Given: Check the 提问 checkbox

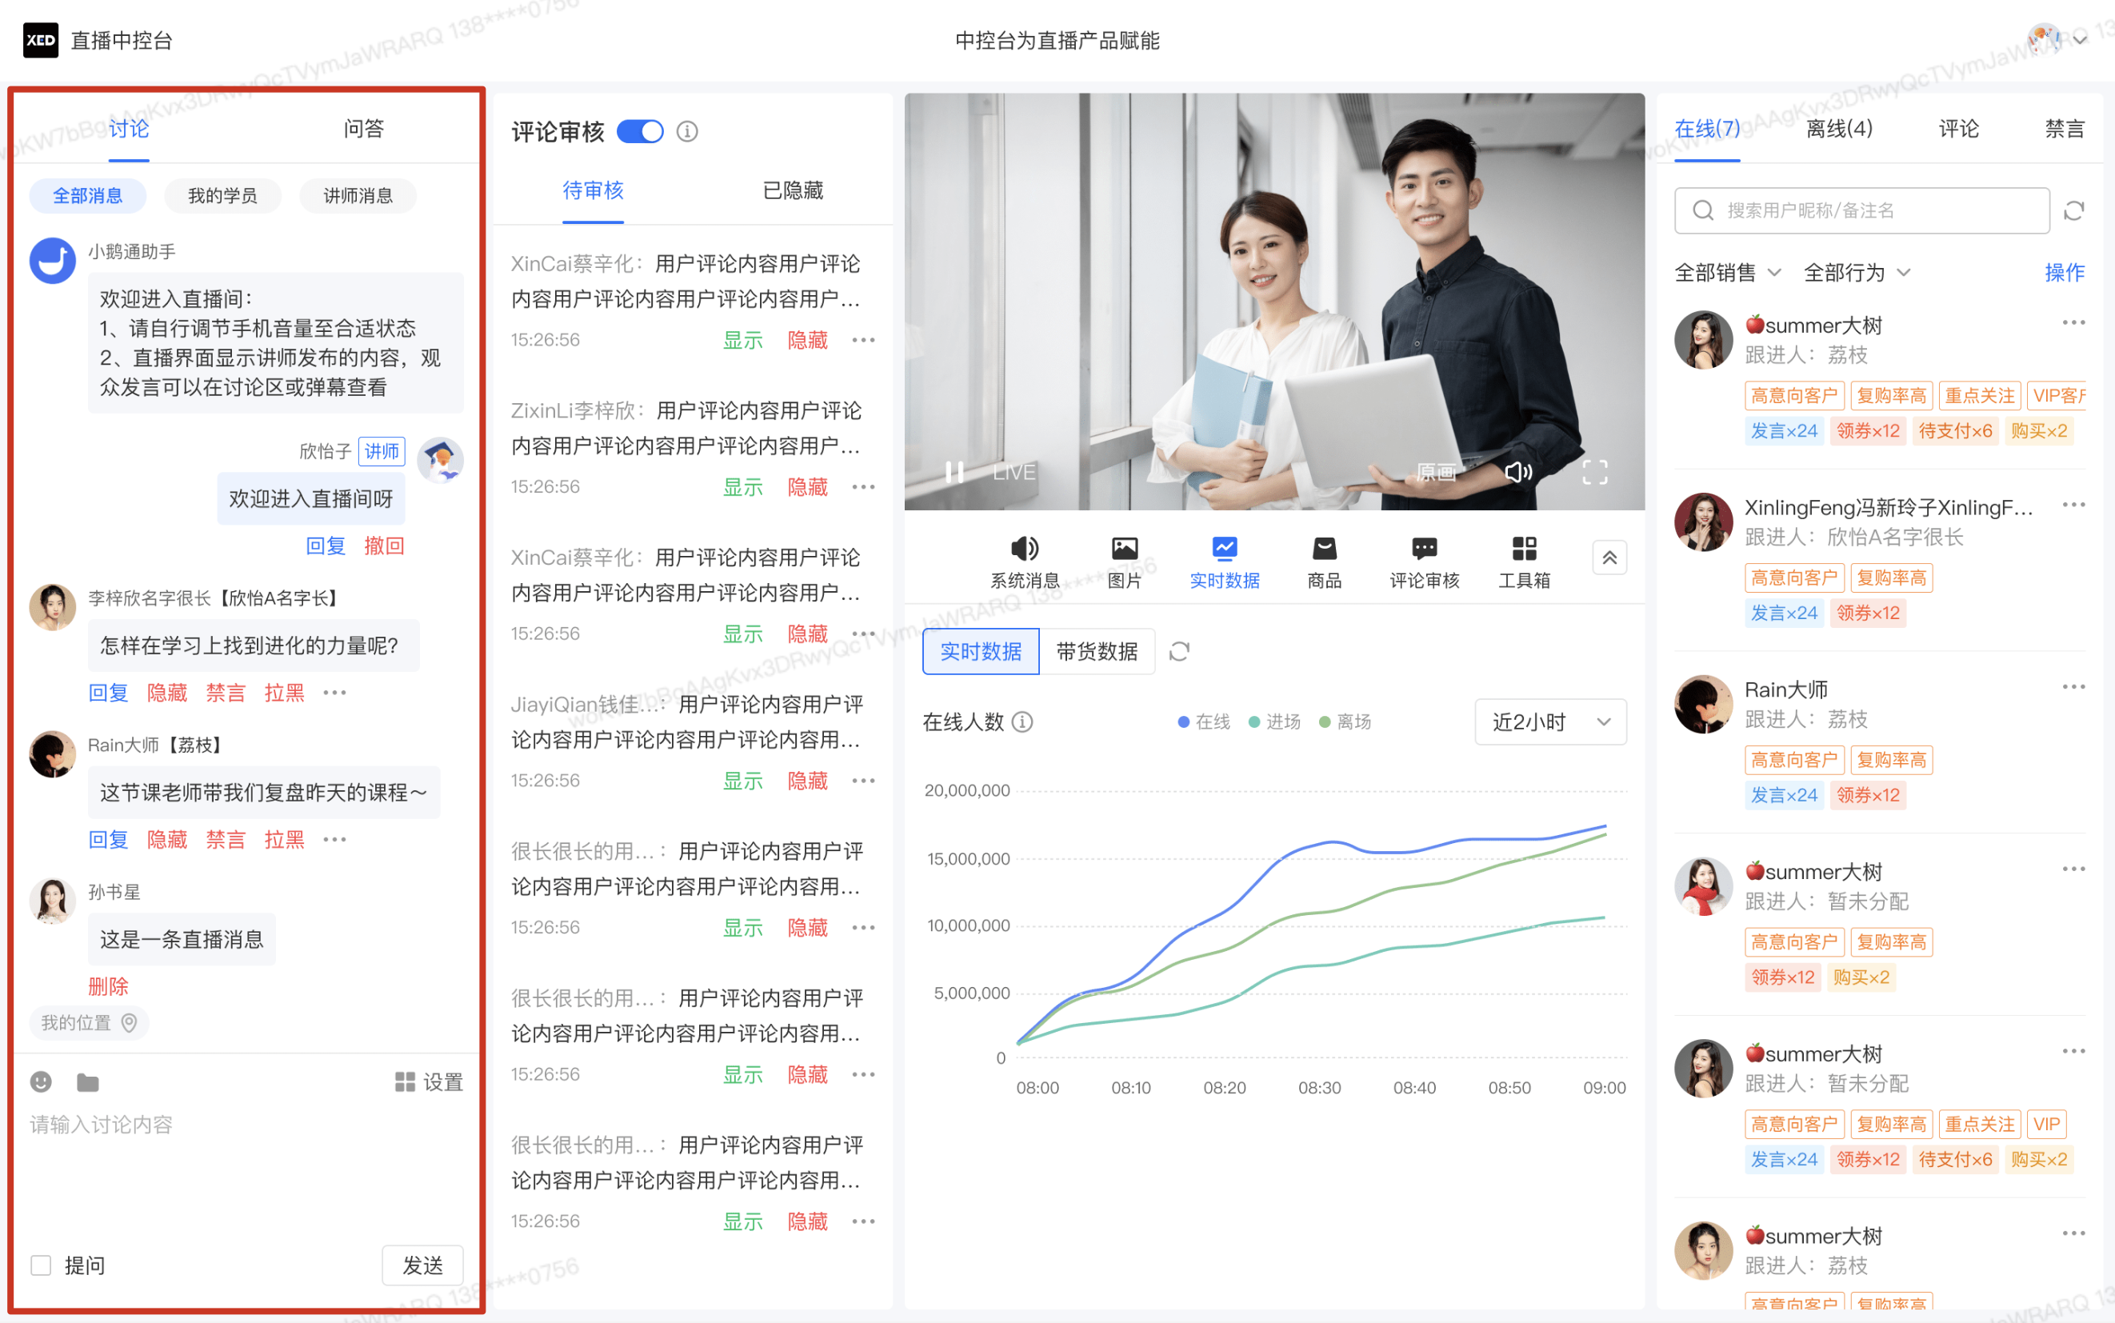Looking at the screenshot, I should point(41,1265).
